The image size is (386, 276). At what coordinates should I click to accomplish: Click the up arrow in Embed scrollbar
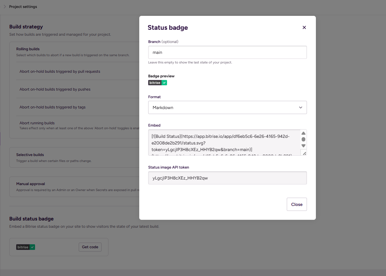click(x=303, y=133)
